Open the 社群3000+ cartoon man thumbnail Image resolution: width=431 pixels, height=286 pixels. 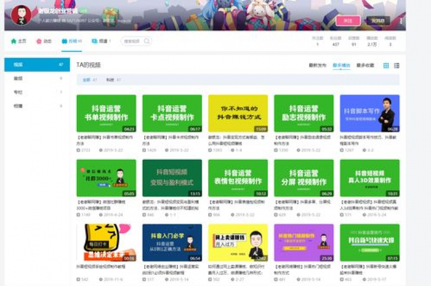pos(106,178)
